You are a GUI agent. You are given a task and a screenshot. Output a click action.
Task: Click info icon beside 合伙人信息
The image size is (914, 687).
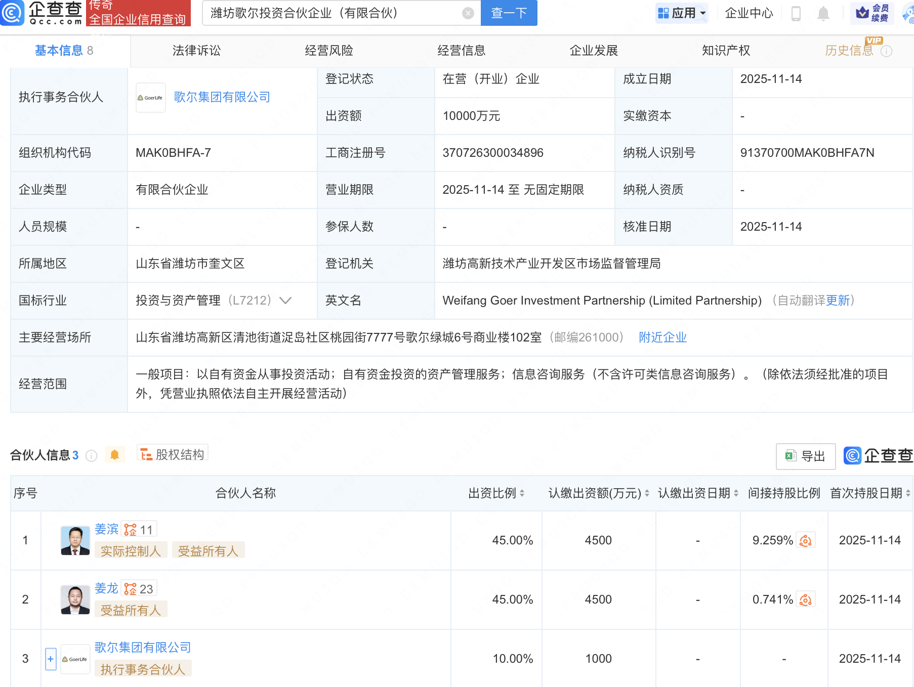tap(92, 456)
